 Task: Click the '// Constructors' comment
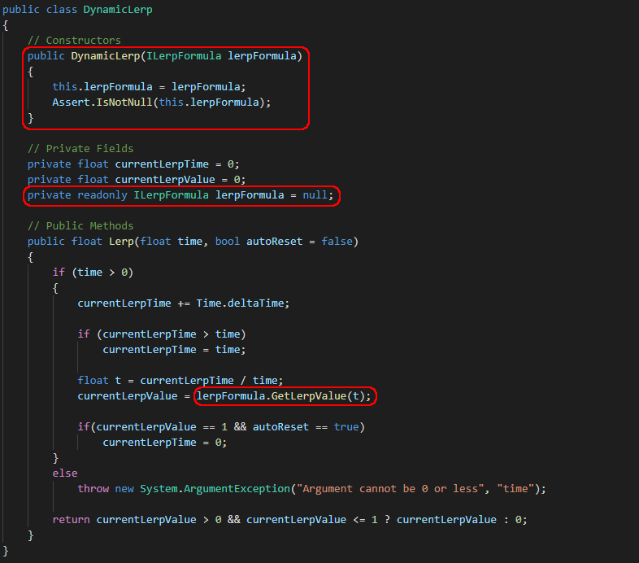(74, 41)
